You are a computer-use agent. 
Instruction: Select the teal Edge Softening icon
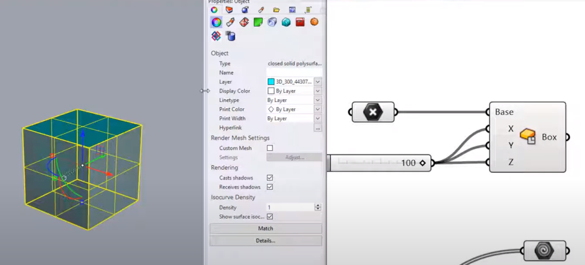point(286,22)
